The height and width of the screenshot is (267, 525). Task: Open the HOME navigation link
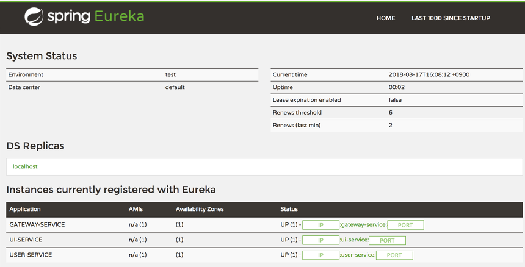(386, 18)
